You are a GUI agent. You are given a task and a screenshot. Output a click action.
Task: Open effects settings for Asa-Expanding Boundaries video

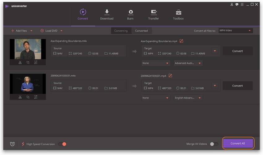36,62
